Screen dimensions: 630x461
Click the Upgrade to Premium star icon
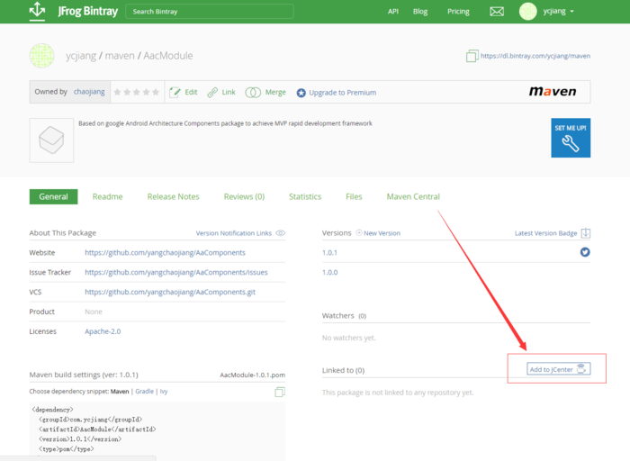(301, 93)
